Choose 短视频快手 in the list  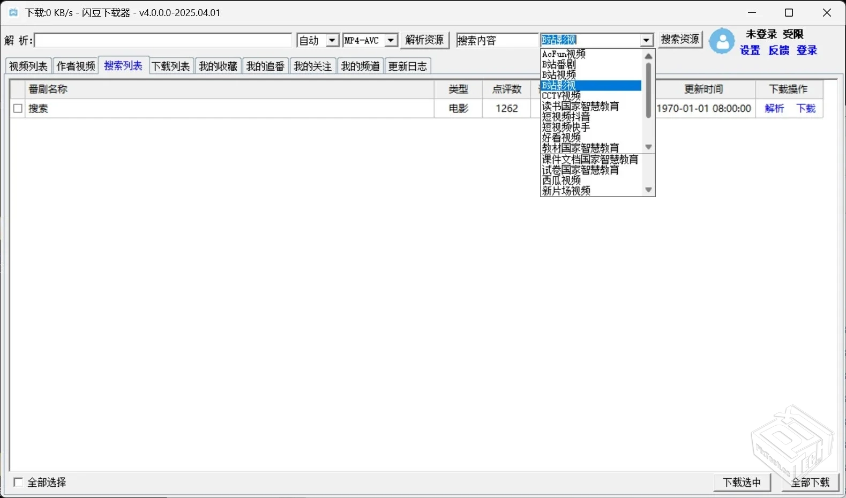click(x=566, y=127)
